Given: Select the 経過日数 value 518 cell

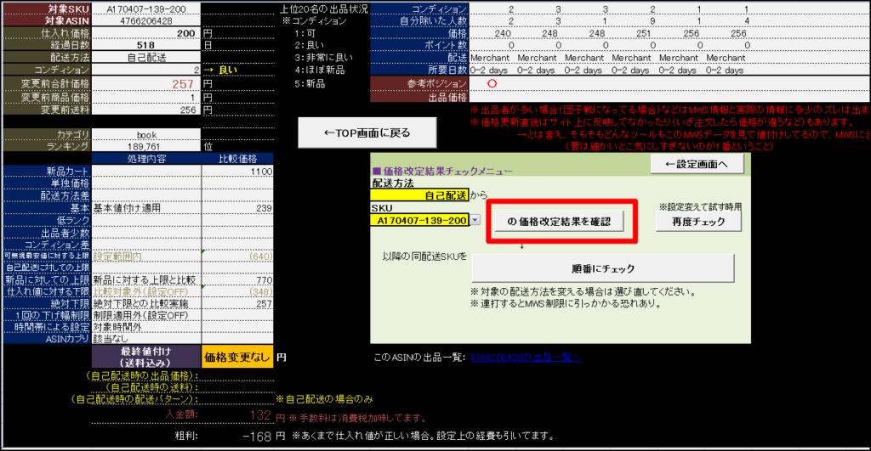Looking at the screenshot, I should click(145, 45).
